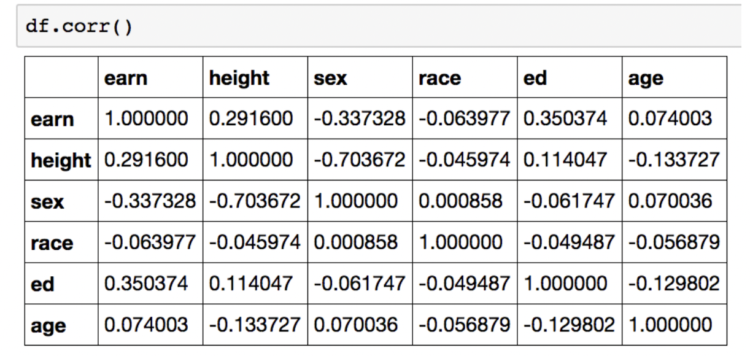Image resolution: width=750 pixels, height=356 pixels.
Task: Click 0.074003 in the earn row
Action: click(670, 118)
